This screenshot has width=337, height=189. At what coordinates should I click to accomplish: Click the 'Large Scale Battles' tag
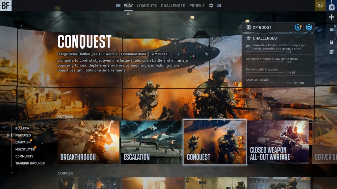pyautogui.click(x=74, y=54)
